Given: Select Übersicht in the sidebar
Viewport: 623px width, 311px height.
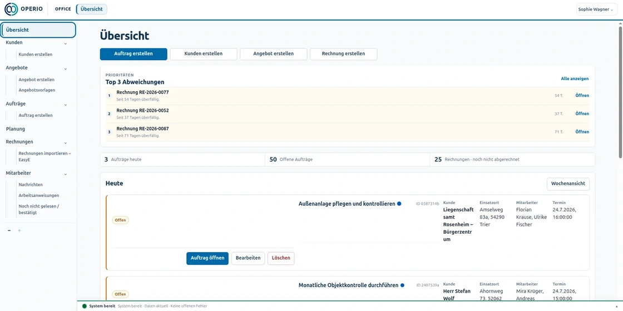Looking at the screenshot, I should point(38,30).
